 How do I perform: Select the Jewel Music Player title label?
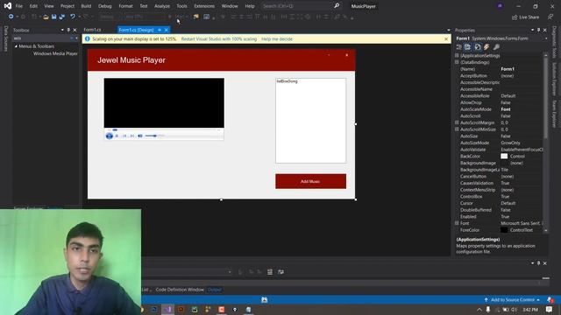(x=131, y=60)
